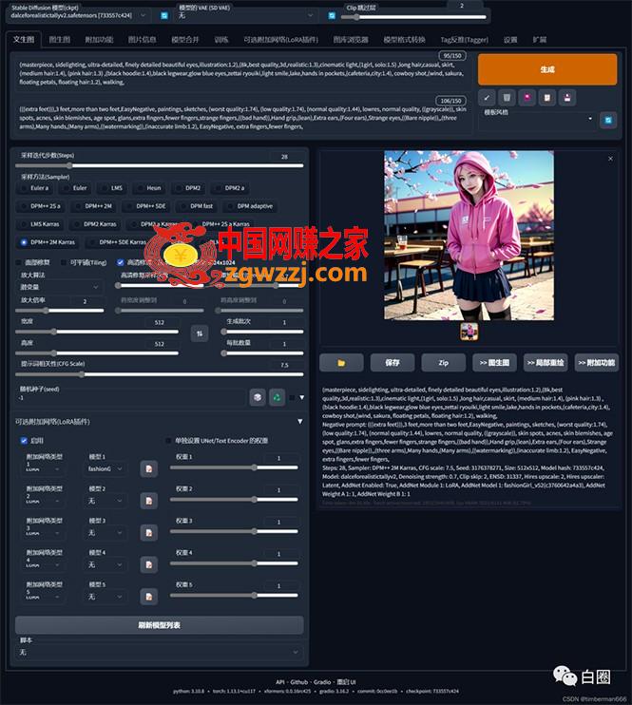Open the model merge tab
Screen dimensions: 632x705
185,40
